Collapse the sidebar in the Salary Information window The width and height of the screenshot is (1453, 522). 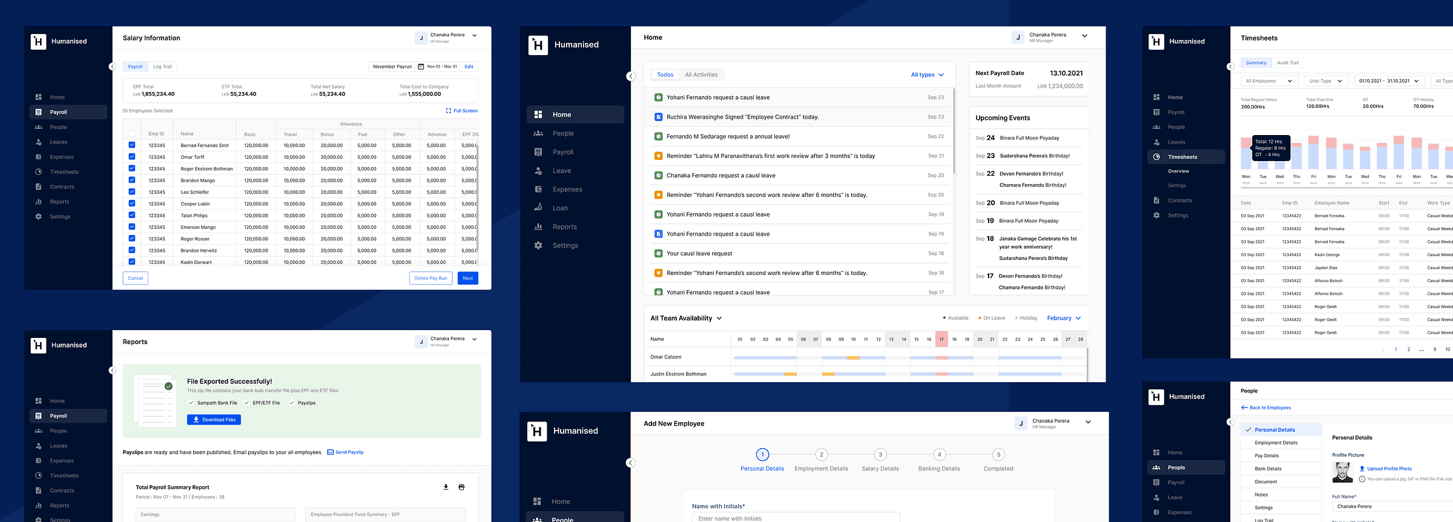(112, 67)
